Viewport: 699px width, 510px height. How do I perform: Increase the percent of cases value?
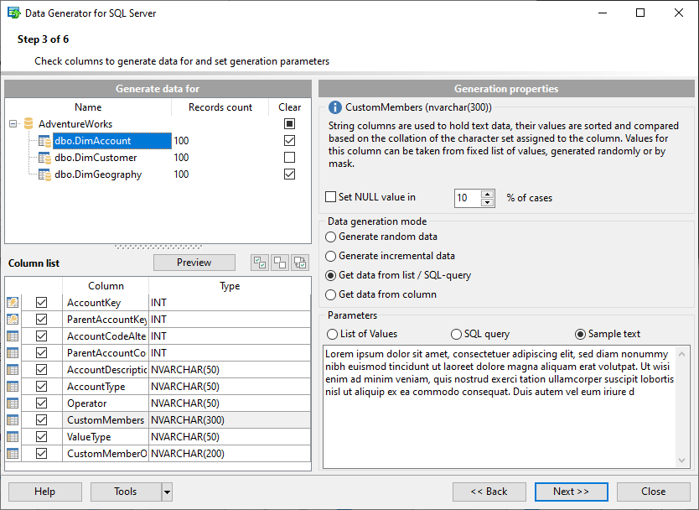point(487,193)
